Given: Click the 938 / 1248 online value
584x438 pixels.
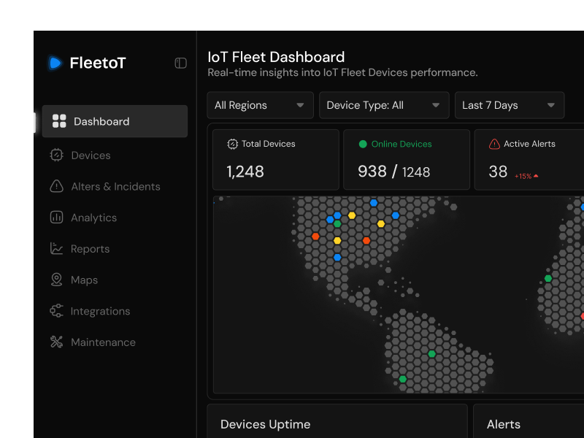Looking at the screenshot, I should (393, 172).
